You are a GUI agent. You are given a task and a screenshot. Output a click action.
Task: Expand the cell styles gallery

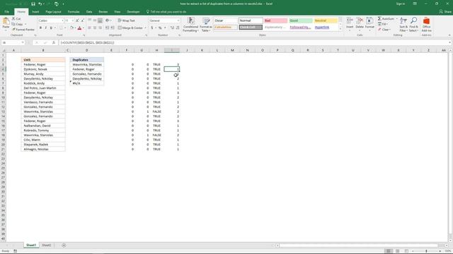(340, 29)
